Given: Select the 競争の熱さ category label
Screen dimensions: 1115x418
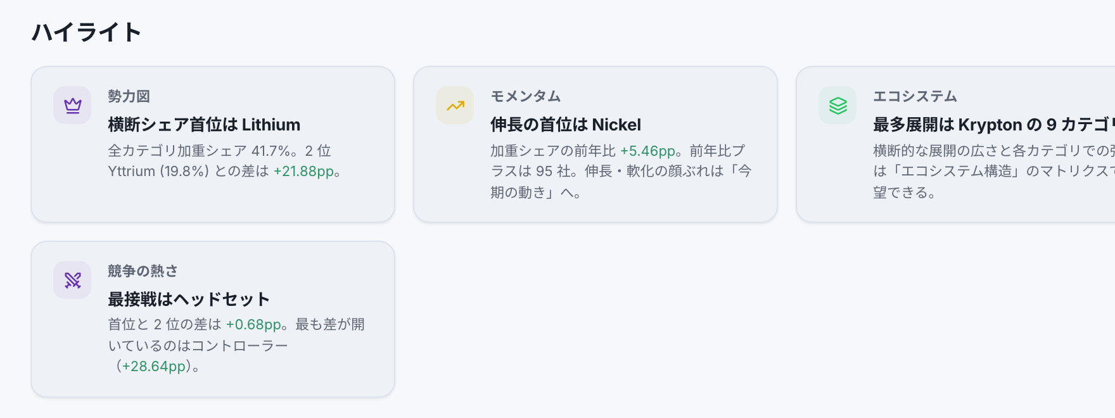Looking at the screenshot, I should click(x=143, y=271).
